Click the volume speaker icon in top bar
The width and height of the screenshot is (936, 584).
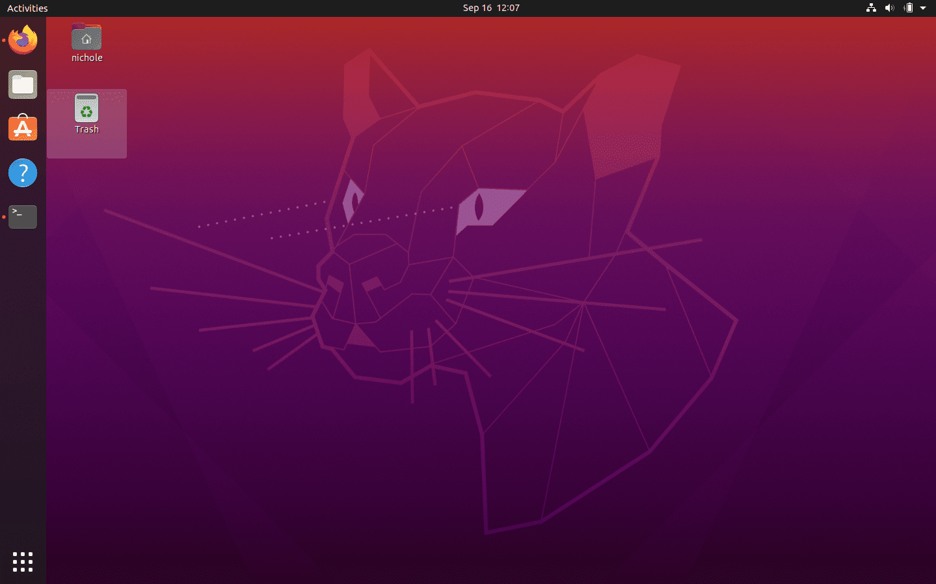coord(889,8)
